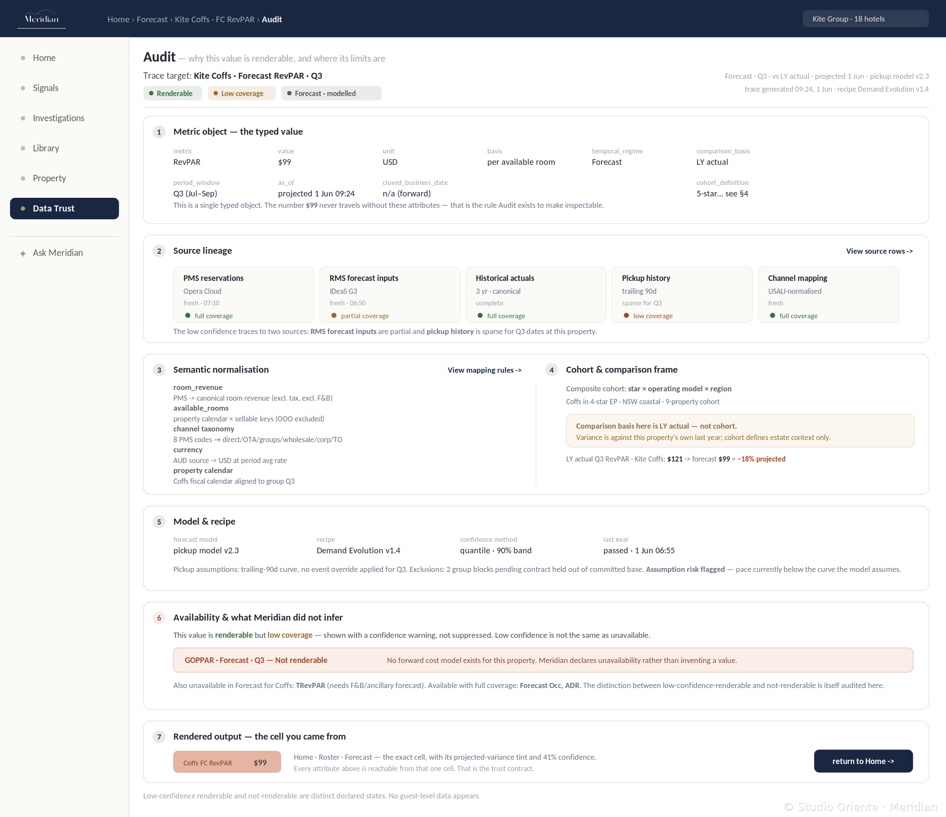Click the RMS partial coverage status dot
946x817 pixels.
coord(334,316)
